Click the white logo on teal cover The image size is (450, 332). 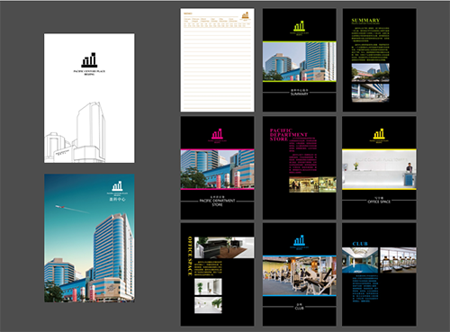point(117,186)
